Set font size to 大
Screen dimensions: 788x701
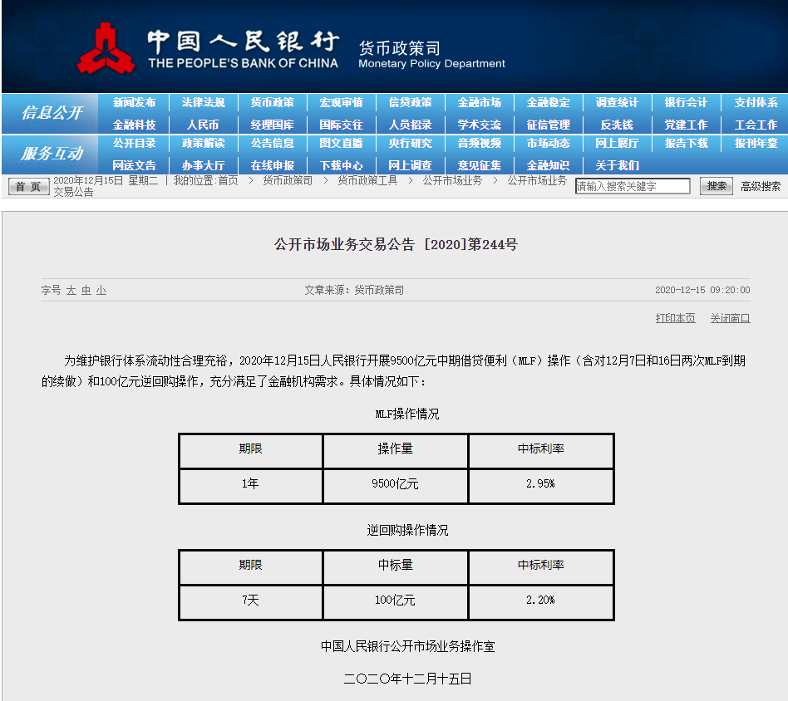[x=71, y=290]
